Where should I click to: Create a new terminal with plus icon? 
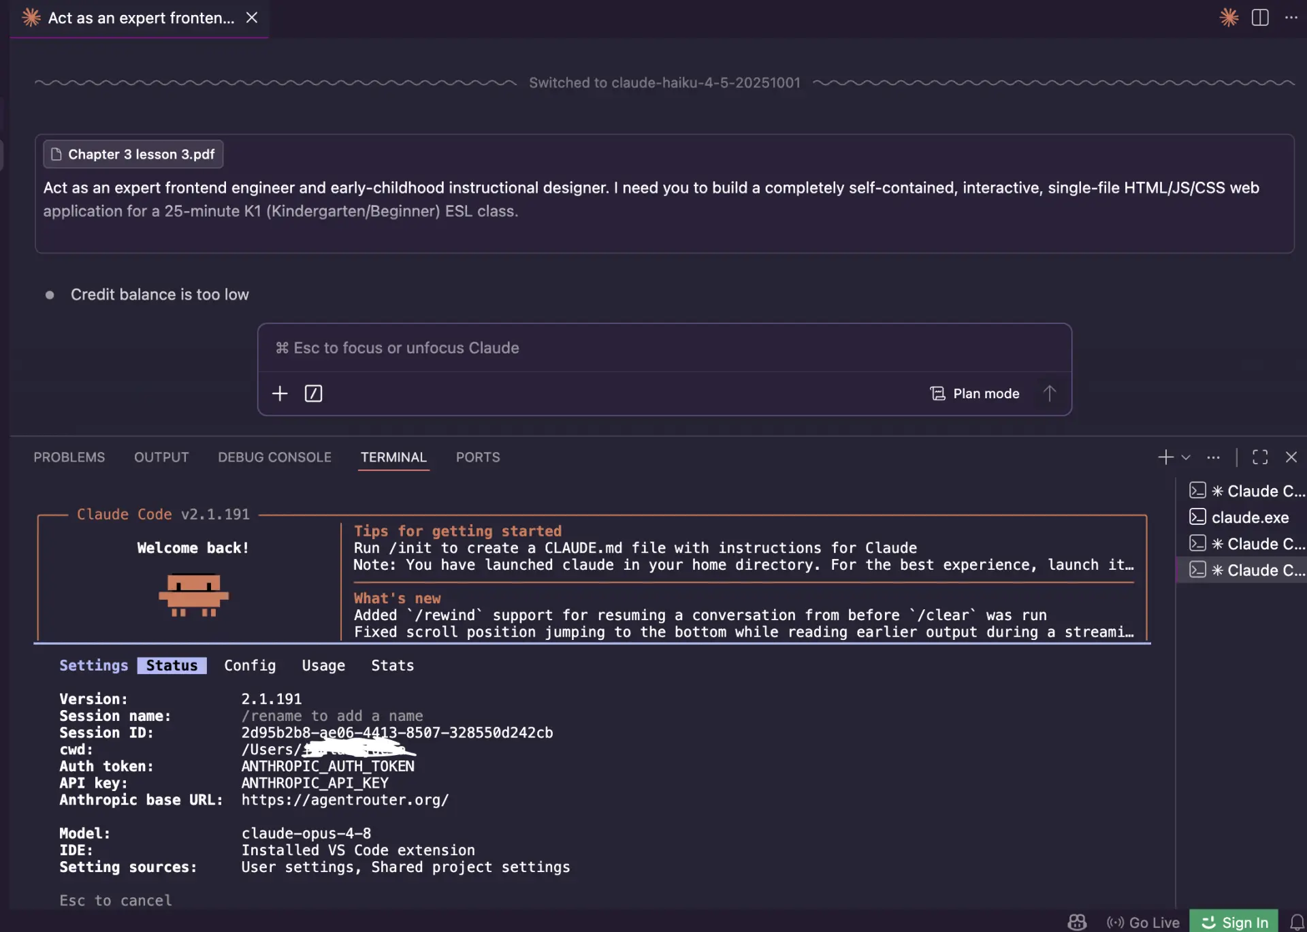click(1165, 457)
